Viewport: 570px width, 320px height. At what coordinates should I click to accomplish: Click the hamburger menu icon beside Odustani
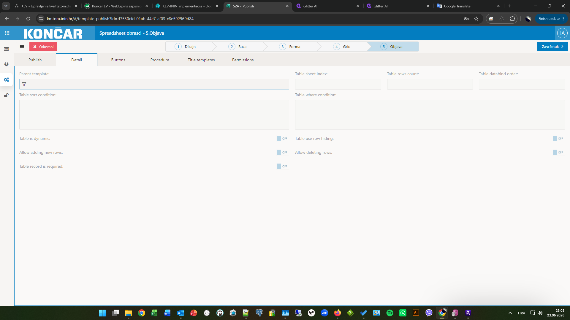(22, 47)
